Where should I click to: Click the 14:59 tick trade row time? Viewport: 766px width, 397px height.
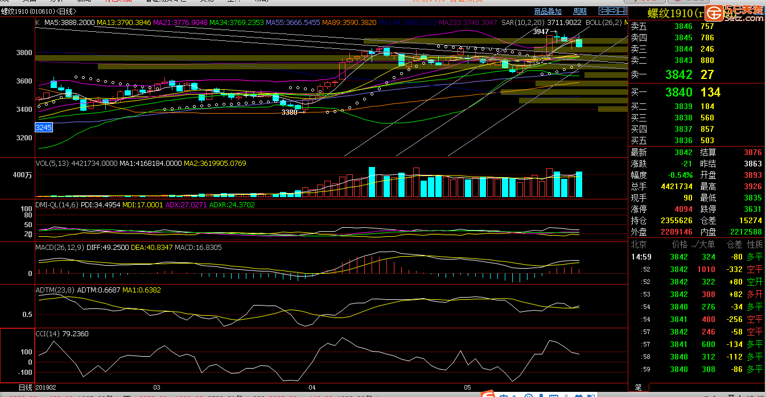641,257
